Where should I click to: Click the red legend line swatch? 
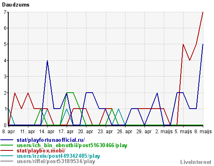(7, 150)
